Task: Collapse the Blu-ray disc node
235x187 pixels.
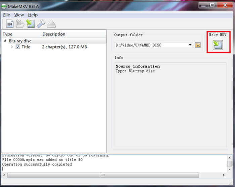Action: (x=5, y=41)
